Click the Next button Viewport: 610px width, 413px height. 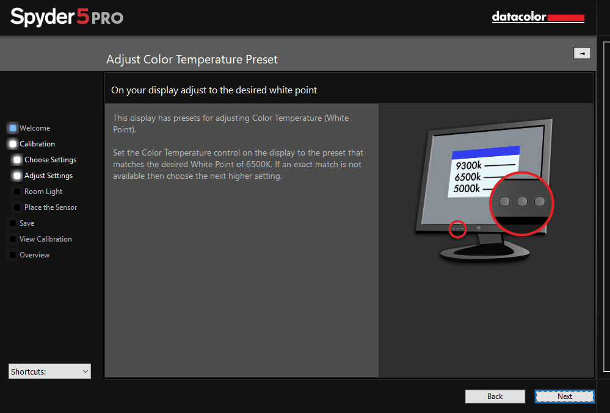(564, 397)
